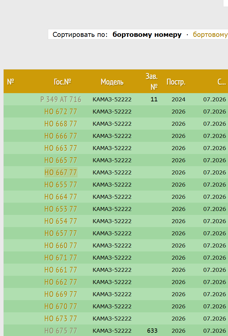Viewport: 228px width, 336px height.
Task: Open vehicle link НО 665 77
Action: point(61,160)
